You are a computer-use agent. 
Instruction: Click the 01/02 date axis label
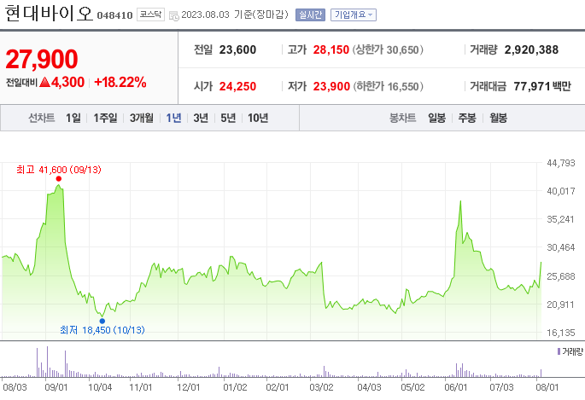coord(235,387)
